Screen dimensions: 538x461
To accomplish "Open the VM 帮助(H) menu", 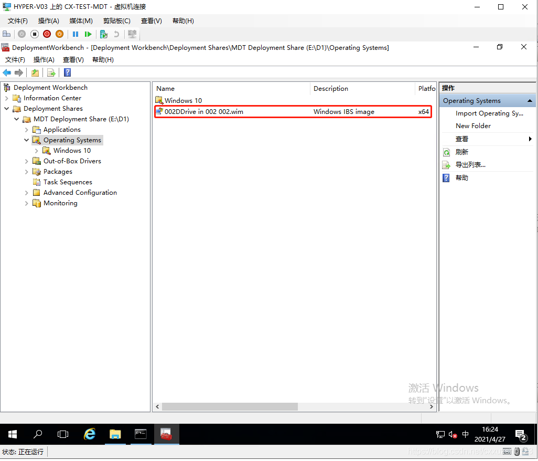I will (x=183, y=21).
